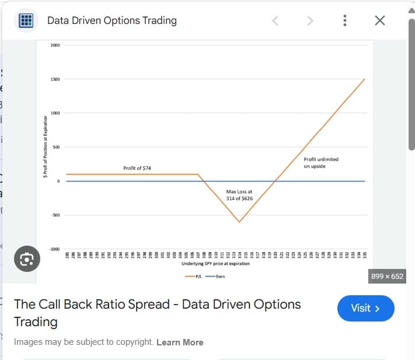Click the Even legend entry in chart

tap(215, 277)
